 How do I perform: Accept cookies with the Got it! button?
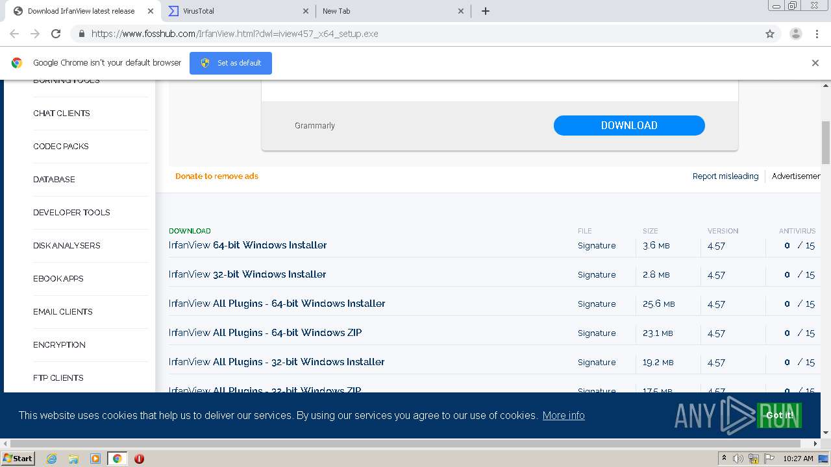(780, 415)
